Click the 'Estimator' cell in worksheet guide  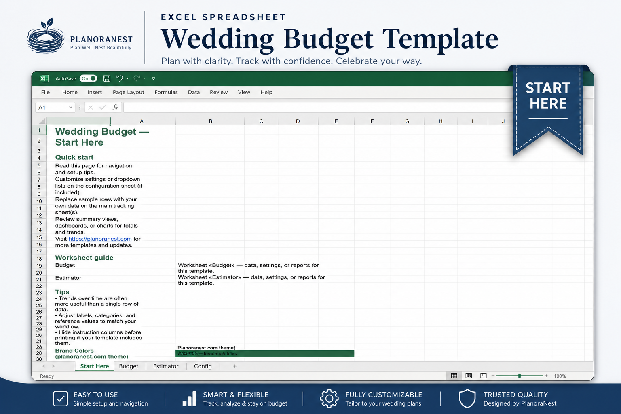coord(68,278)
